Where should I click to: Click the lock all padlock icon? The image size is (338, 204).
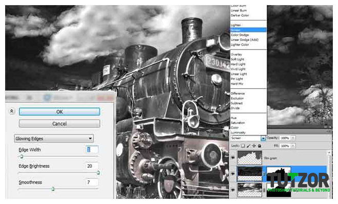(259, 146)
